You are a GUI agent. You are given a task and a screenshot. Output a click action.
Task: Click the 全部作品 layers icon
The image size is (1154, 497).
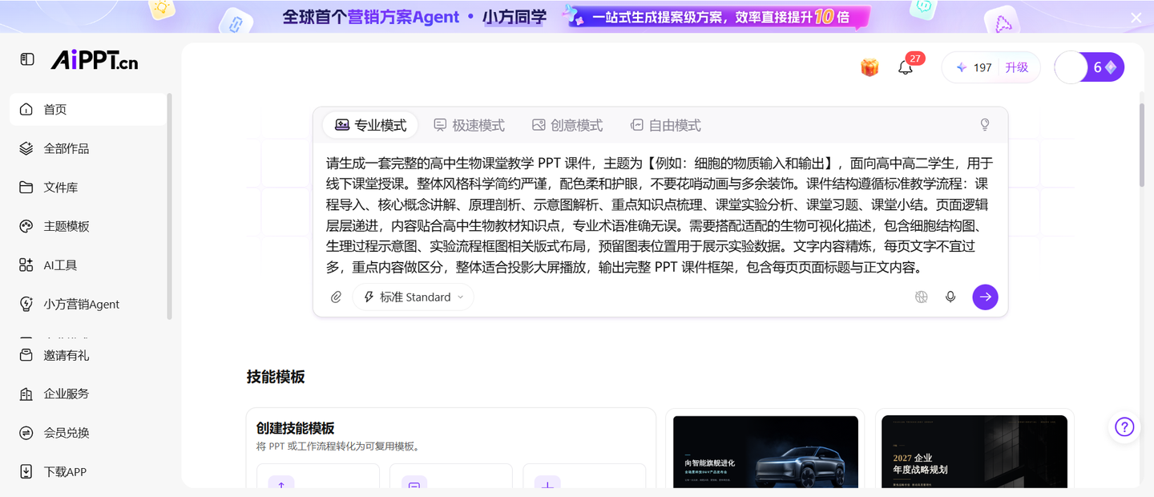26,148
